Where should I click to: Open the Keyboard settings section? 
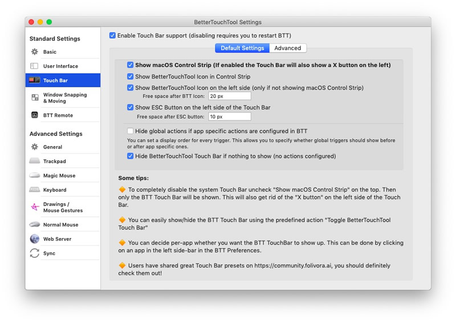[63, 189]
